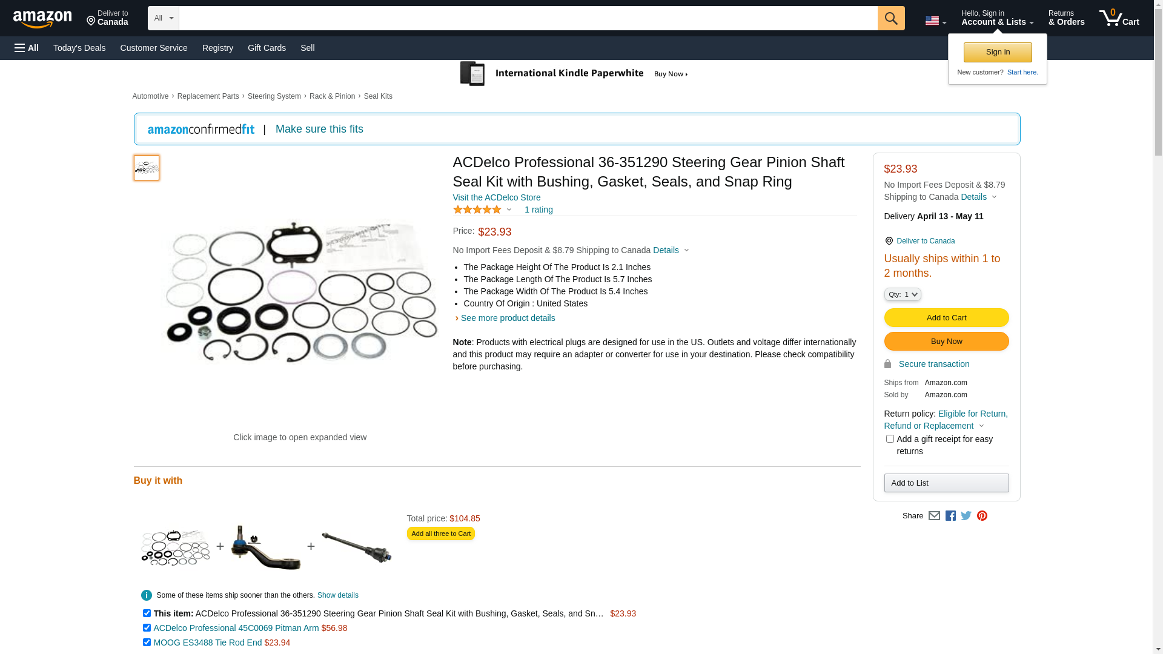Expand the Add to List dropdown
Screen dimensions: 1163x654
point(946,483)
